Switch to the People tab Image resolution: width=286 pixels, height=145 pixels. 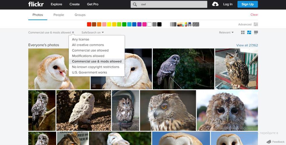[59, 15]
